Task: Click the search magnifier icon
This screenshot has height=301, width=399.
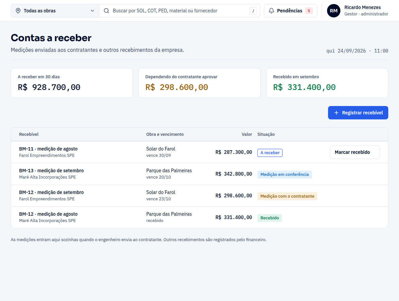Action: (106, 11)
